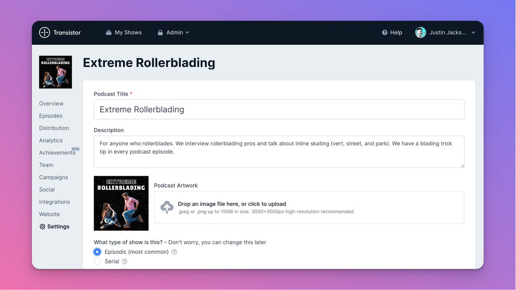Click the My Shows stack icon

pos(109,33)
